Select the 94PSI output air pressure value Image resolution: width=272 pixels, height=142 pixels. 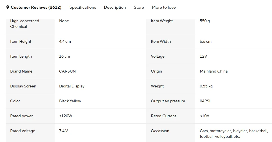pos(205,101)
